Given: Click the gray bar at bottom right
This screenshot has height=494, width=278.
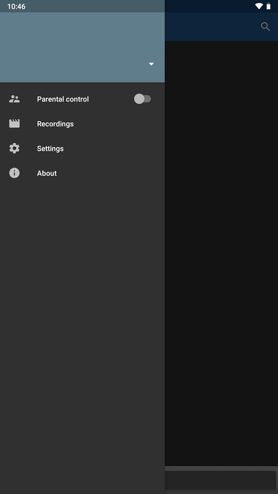Looking at the screenshot, I should click(x=221, y=480).
